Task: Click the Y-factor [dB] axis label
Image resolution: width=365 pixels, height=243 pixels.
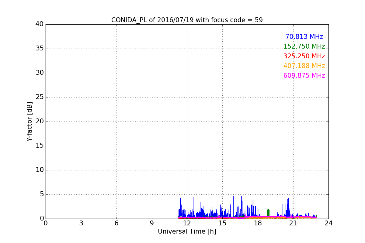Action: (30, 122)
